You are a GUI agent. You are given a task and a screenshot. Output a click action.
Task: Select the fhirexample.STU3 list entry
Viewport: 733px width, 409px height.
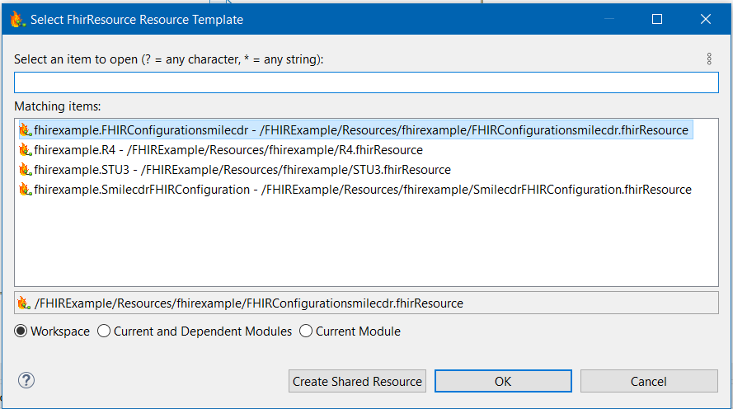click(242, 170)
